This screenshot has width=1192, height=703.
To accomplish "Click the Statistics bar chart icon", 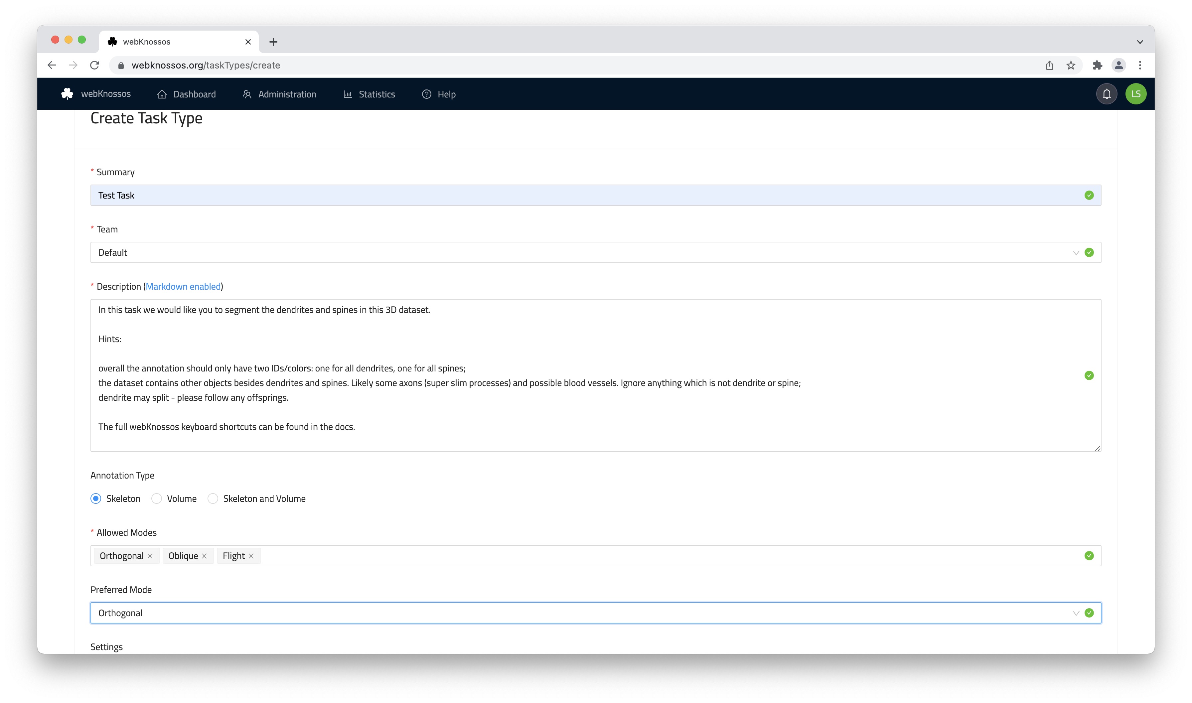I will coord(348,94).
